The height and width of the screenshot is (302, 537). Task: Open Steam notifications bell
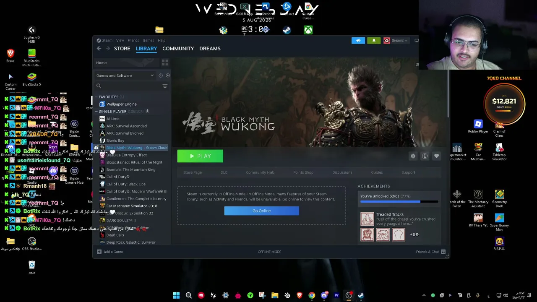tap(374, 40)
